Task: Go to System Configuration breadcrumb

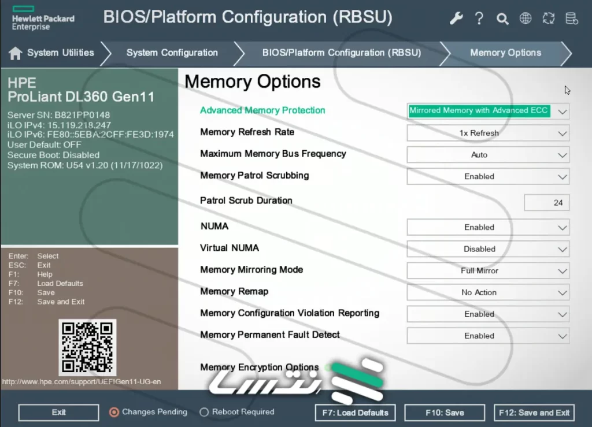Action: tap(172, 53)
